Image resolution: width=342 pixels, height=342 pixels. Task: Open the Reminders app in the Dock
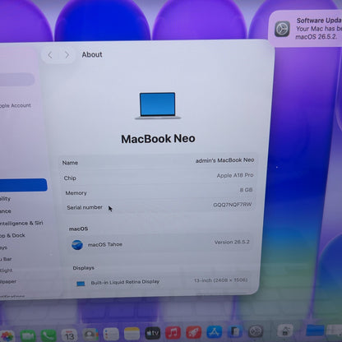click(111, 334)
